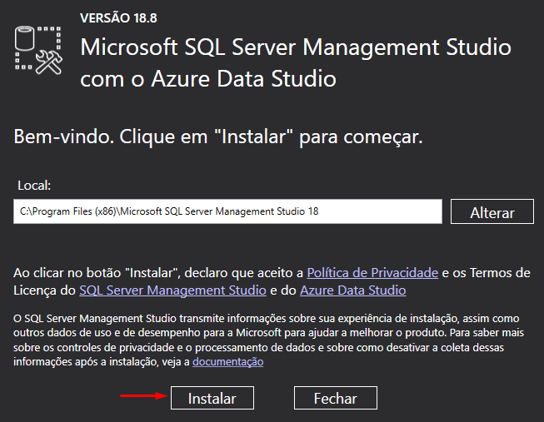544x422 pixels.
Task: Open the Azure Data Studio license link
Action: coord(353,290)
